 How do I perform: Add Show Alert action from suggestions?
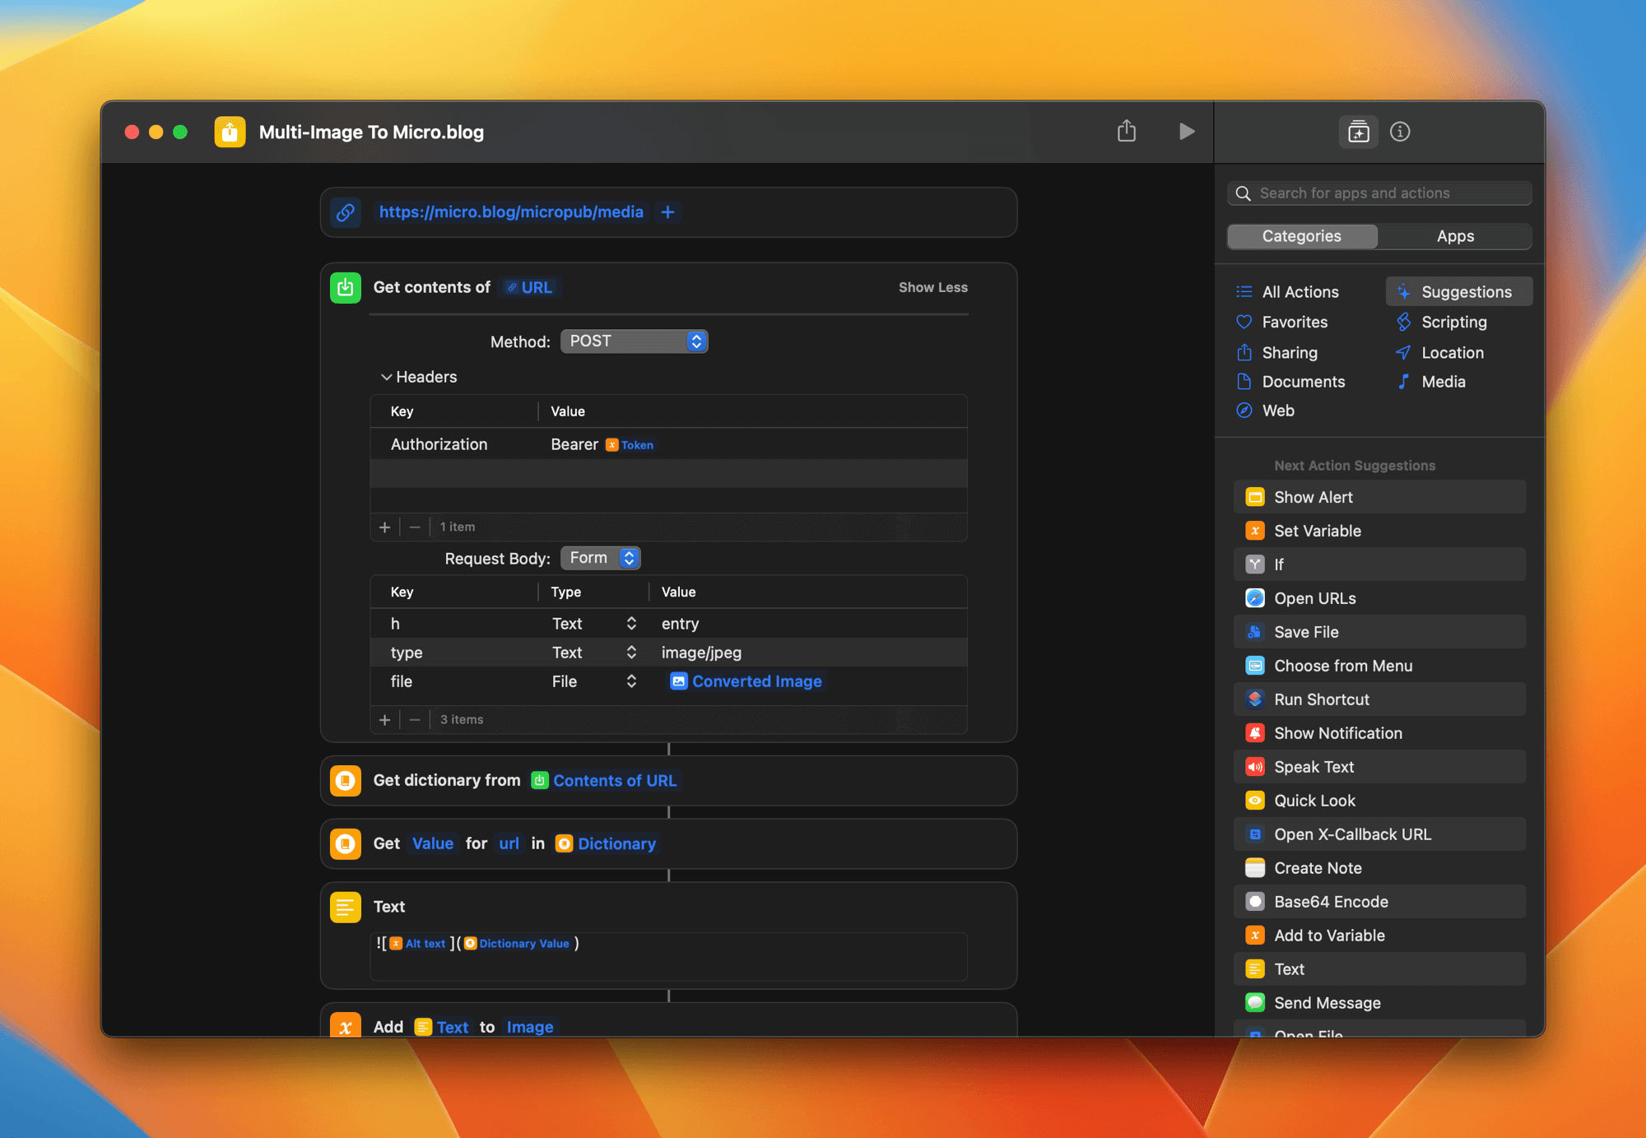click(1379, 497)
